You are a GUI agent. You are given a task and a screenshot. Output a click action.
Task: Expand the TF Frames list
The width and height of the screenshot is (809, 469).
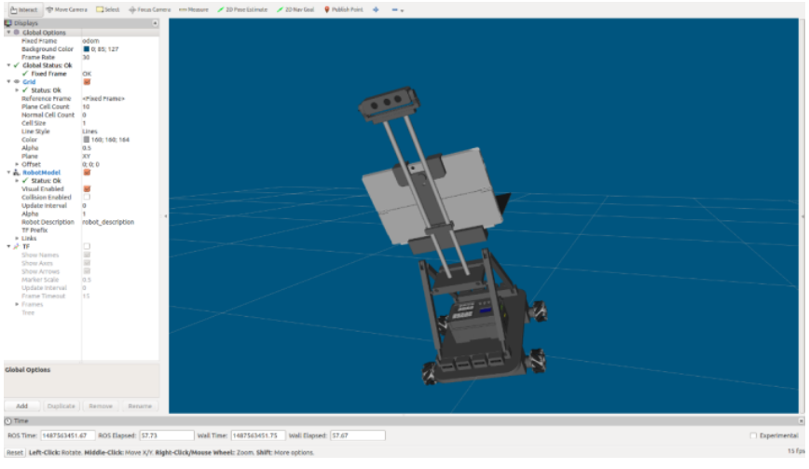(17, 304)
